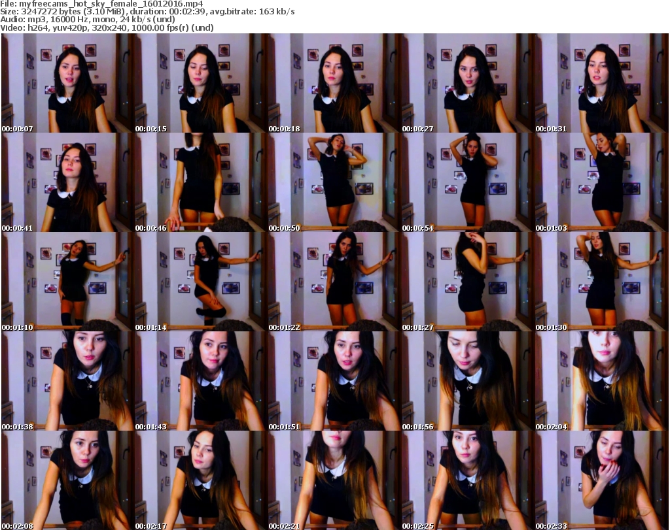670x530 pixels.
Task: Select the frame labeled 00:02:04
Action: [601, 381]
